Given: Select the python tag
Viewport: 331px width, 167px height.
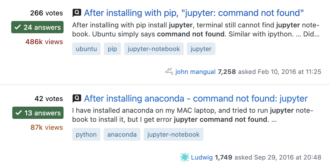Looking at the screenshot, I should tap(86, 134).
